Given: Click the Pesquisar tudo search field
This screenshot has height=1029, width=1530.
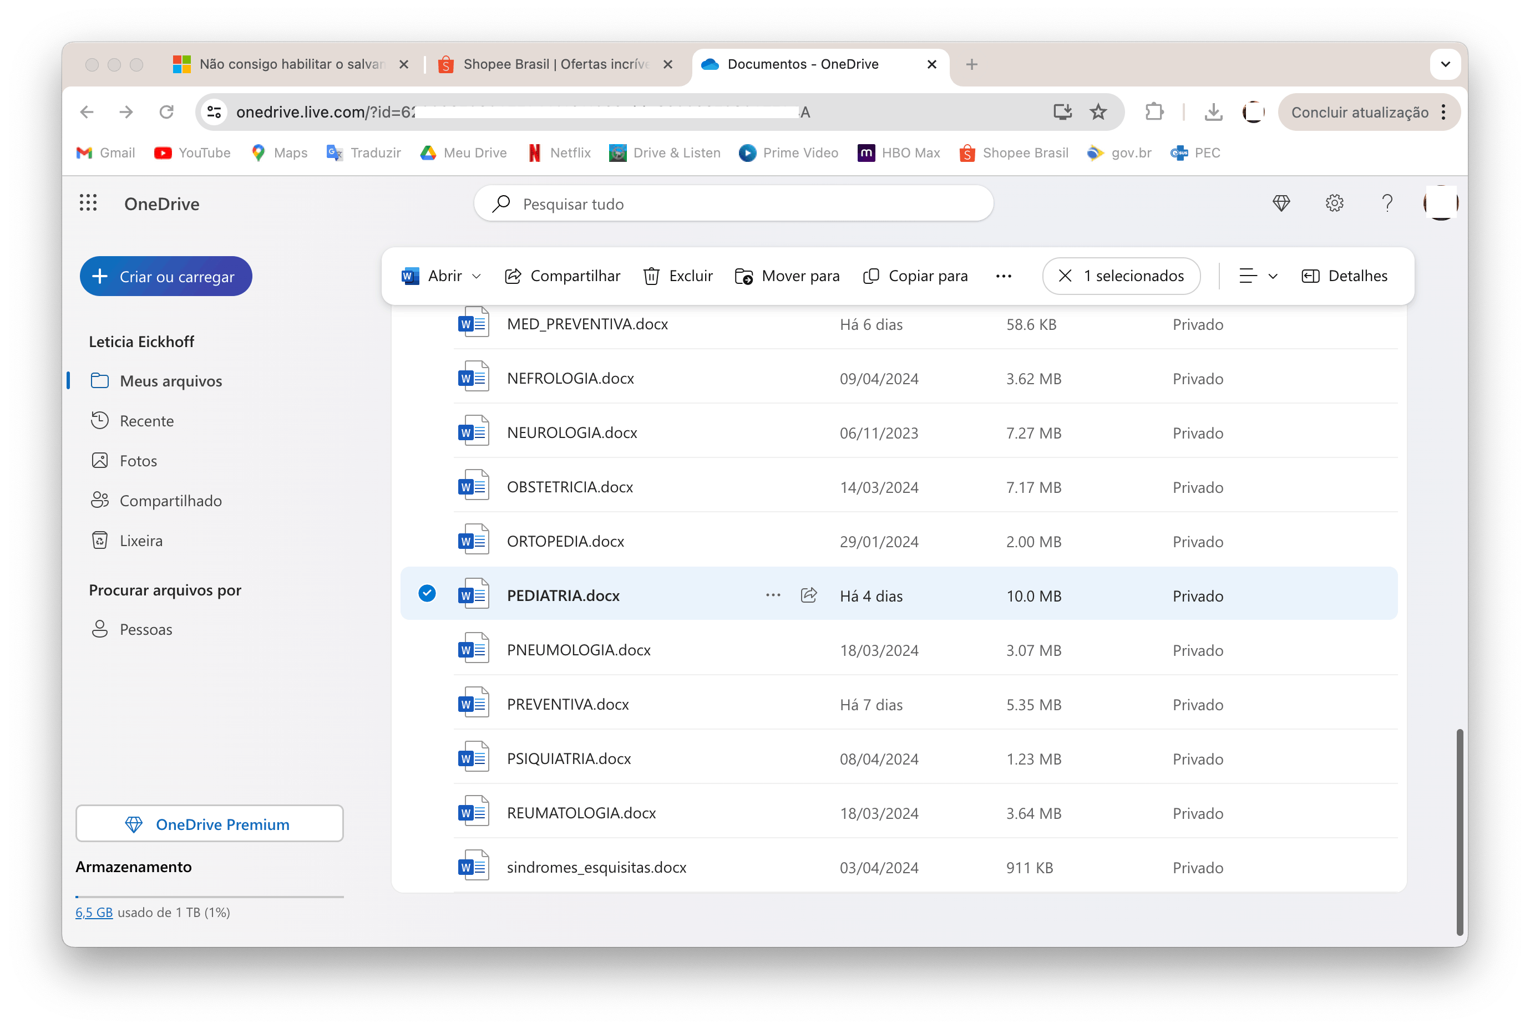Looking at the screenshot, I should [x=733, y=204].
